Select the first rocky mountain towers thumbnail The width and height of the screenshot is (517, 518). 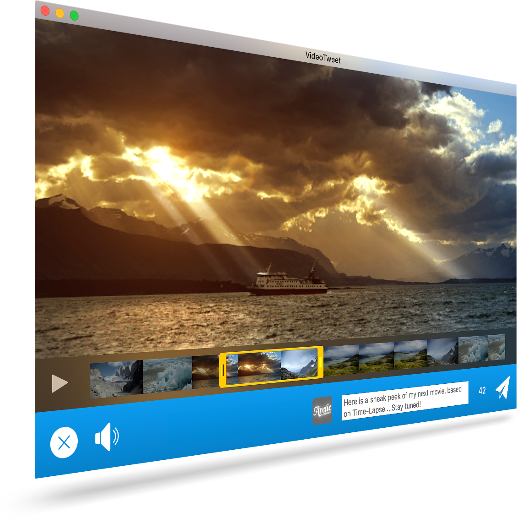tap(116, 378)
